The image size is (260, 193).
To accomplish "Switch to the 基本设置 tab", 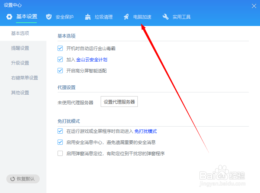I will point(27,17).
